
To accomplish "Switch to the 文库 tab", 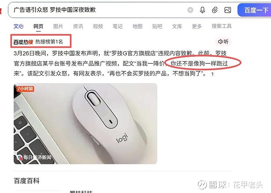I will pos(177,27).
